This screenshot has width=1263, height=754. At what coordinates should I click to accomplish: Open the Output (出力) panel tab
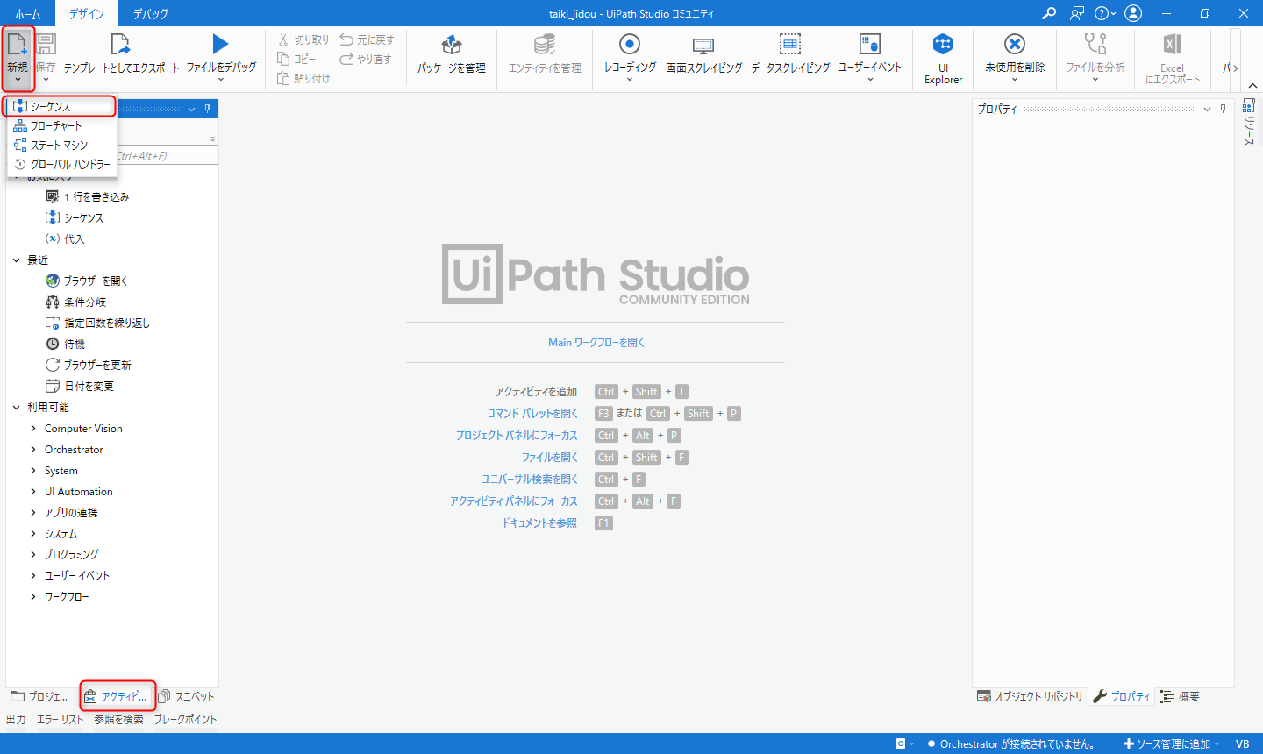coord(16,720)
